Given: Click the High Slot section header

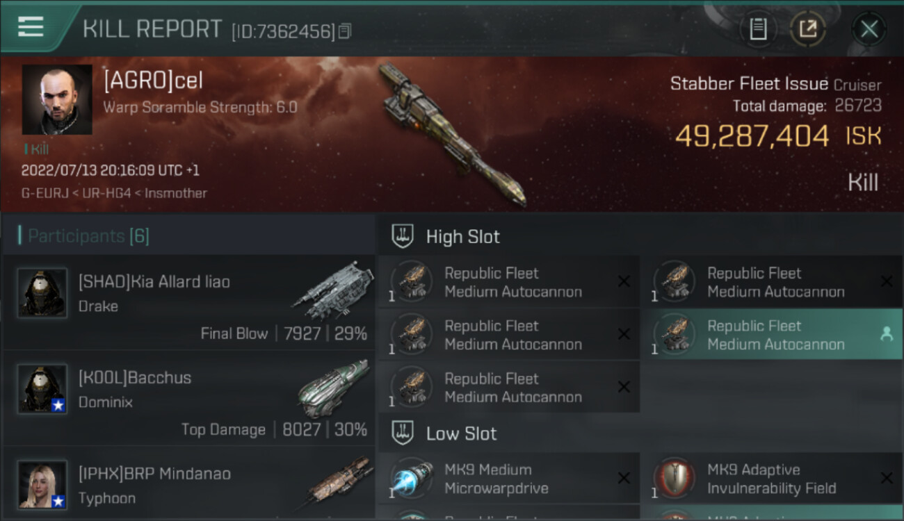Looking at the screenshot, I should point(463,237).
